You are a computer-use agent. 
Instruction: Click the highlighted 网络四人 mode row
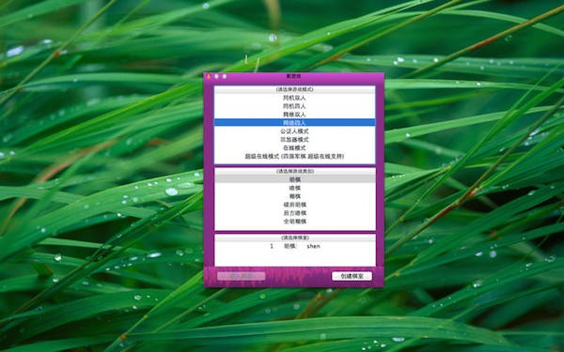(x=294, y=122)
